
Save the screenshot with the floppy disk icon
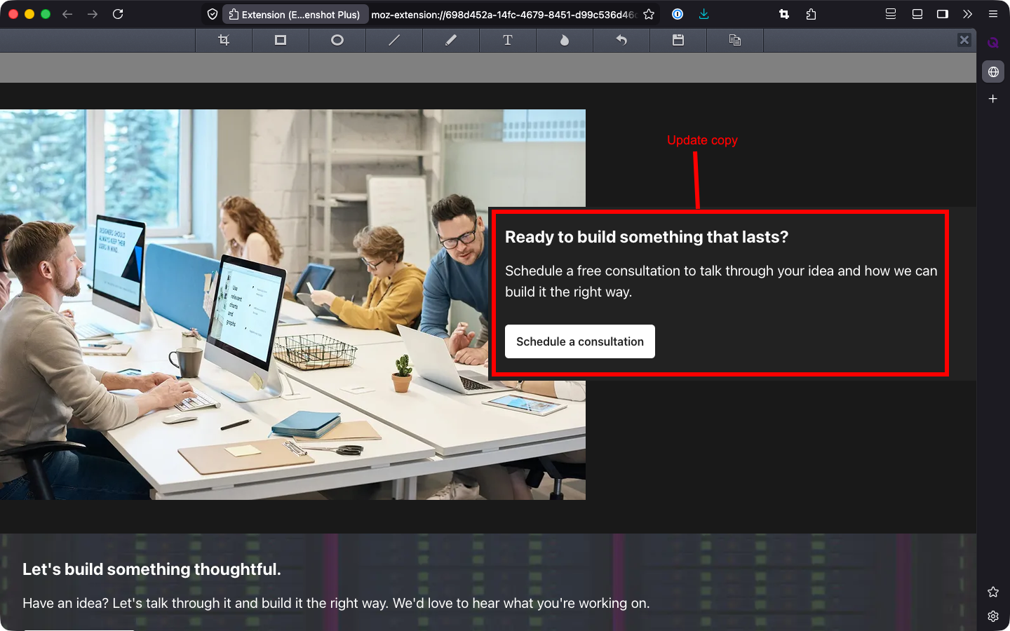click(678, 40)
